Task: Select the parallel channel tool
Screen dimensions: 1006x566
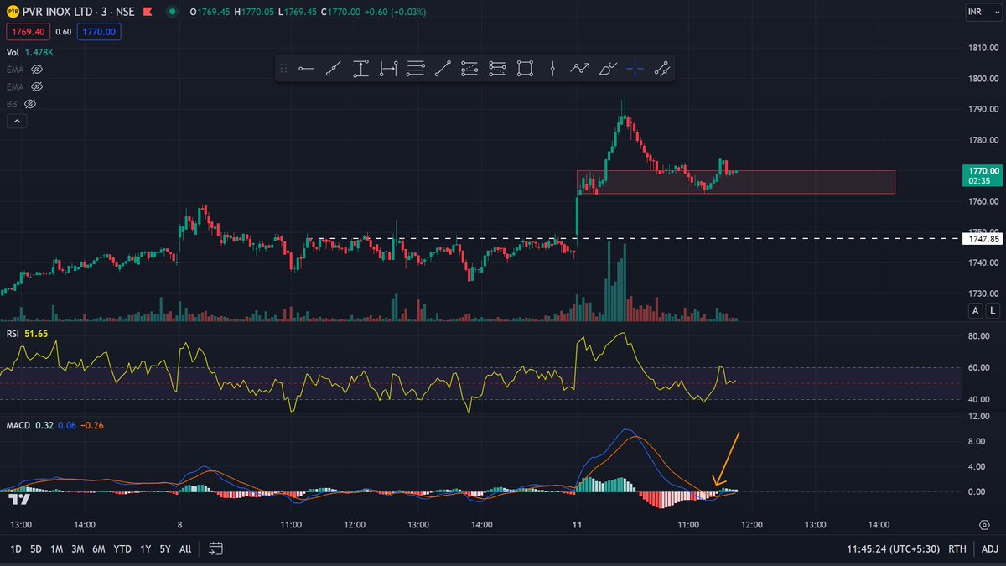Action: click(662, 69)
